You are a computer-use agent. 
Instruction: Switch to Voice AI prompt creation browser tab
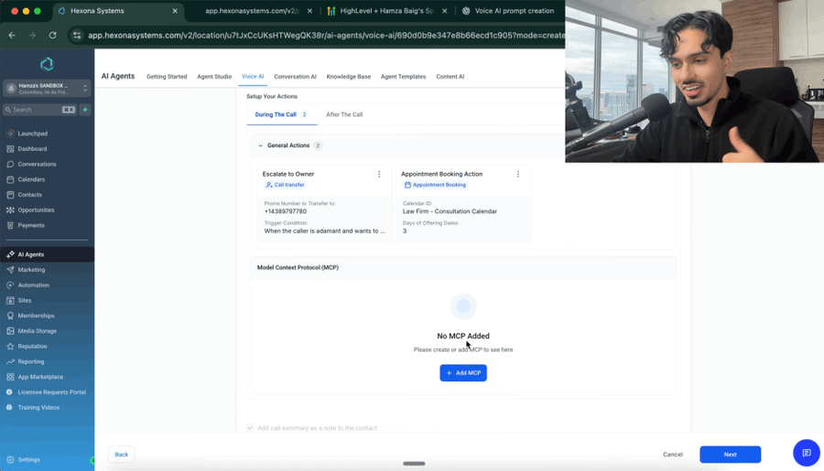tap(509, 11)
